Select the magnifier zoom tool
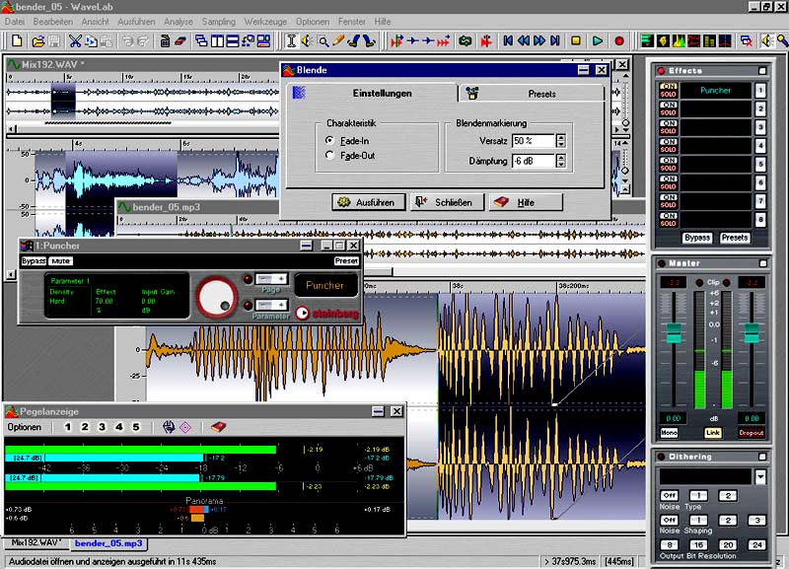Image resolution: width=789 pixels, height=569 pixels. (323, 41)
